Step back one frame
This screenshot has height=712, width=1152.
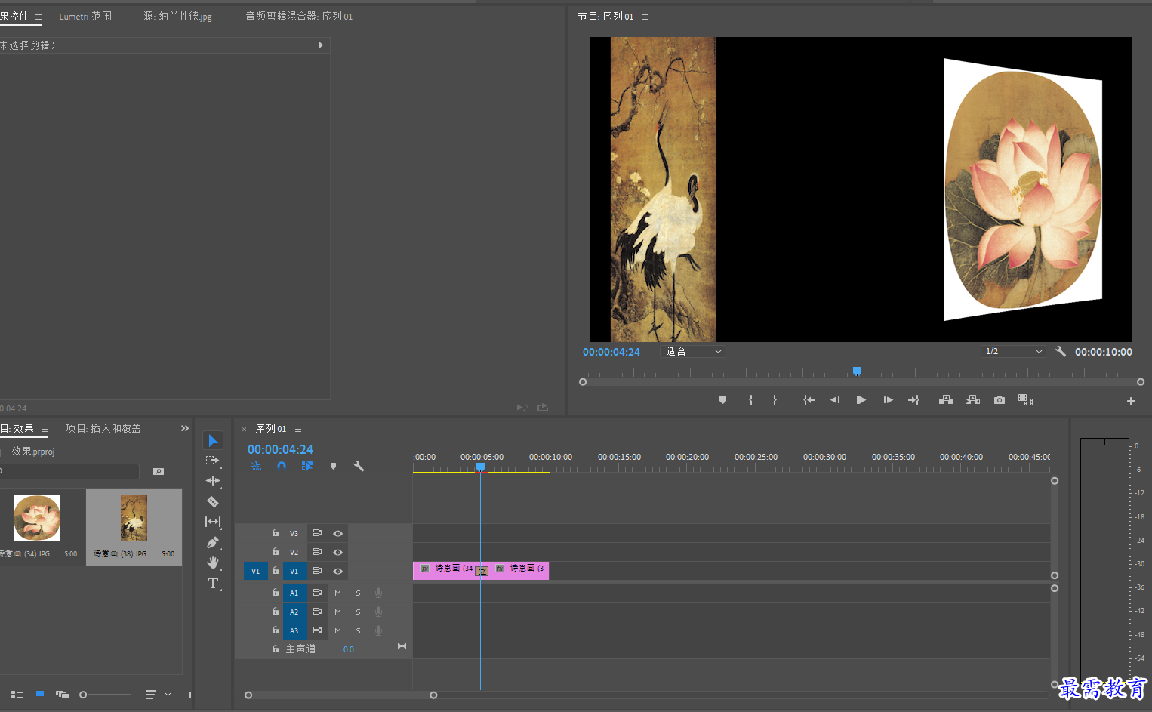pos(835,400)
